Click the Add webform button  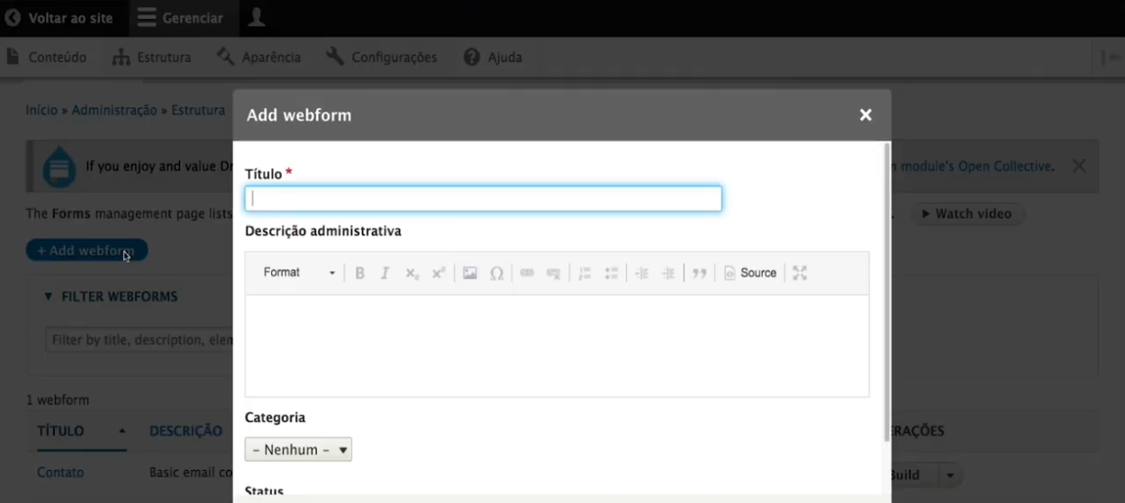86,250
